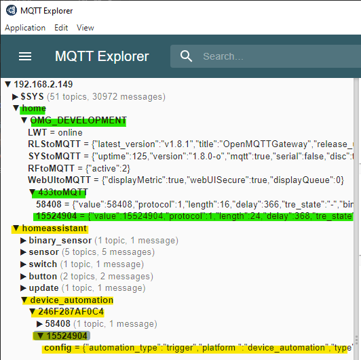Screen dimensions: 361x360
Task: Open the View menu
Action: pos(85,28)
